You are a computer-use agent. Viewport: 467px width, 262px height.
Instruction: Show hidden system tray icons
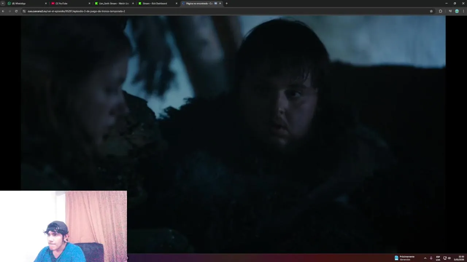425,258
